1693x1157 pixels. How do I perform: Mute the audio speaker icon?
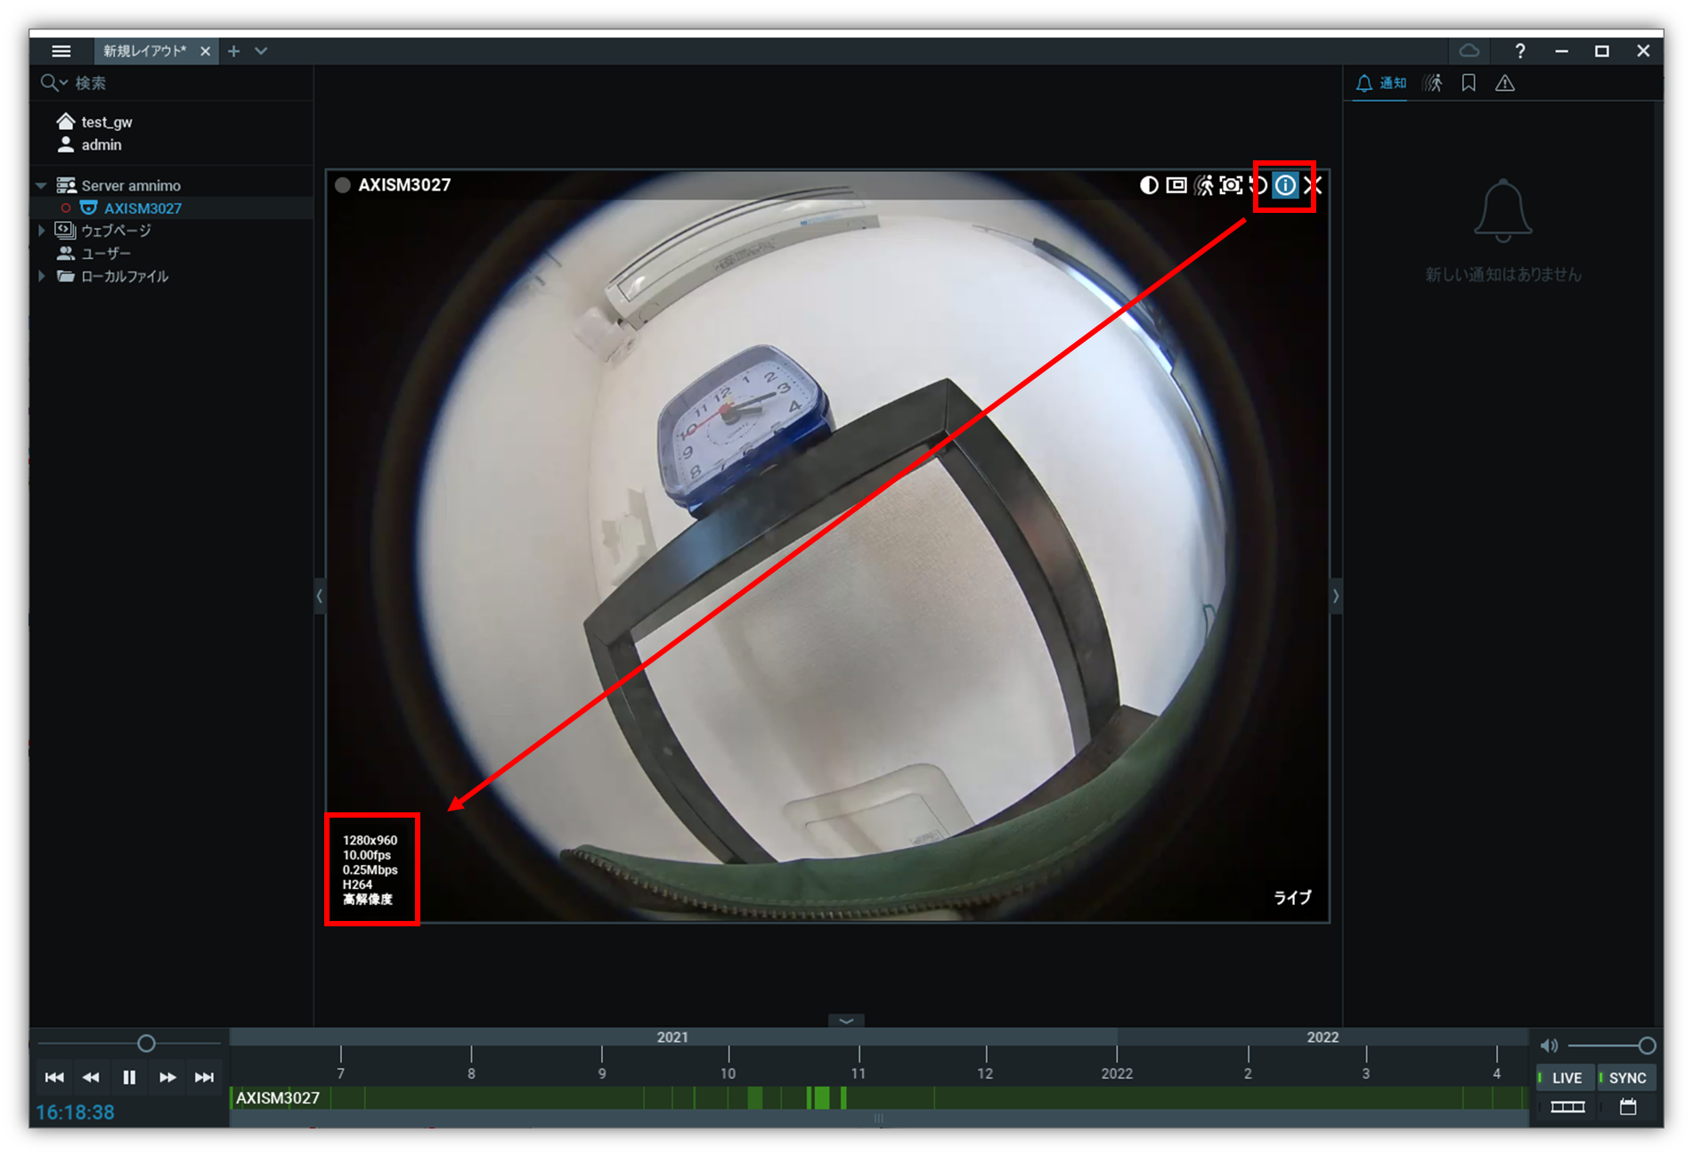coord(1550,1046)
